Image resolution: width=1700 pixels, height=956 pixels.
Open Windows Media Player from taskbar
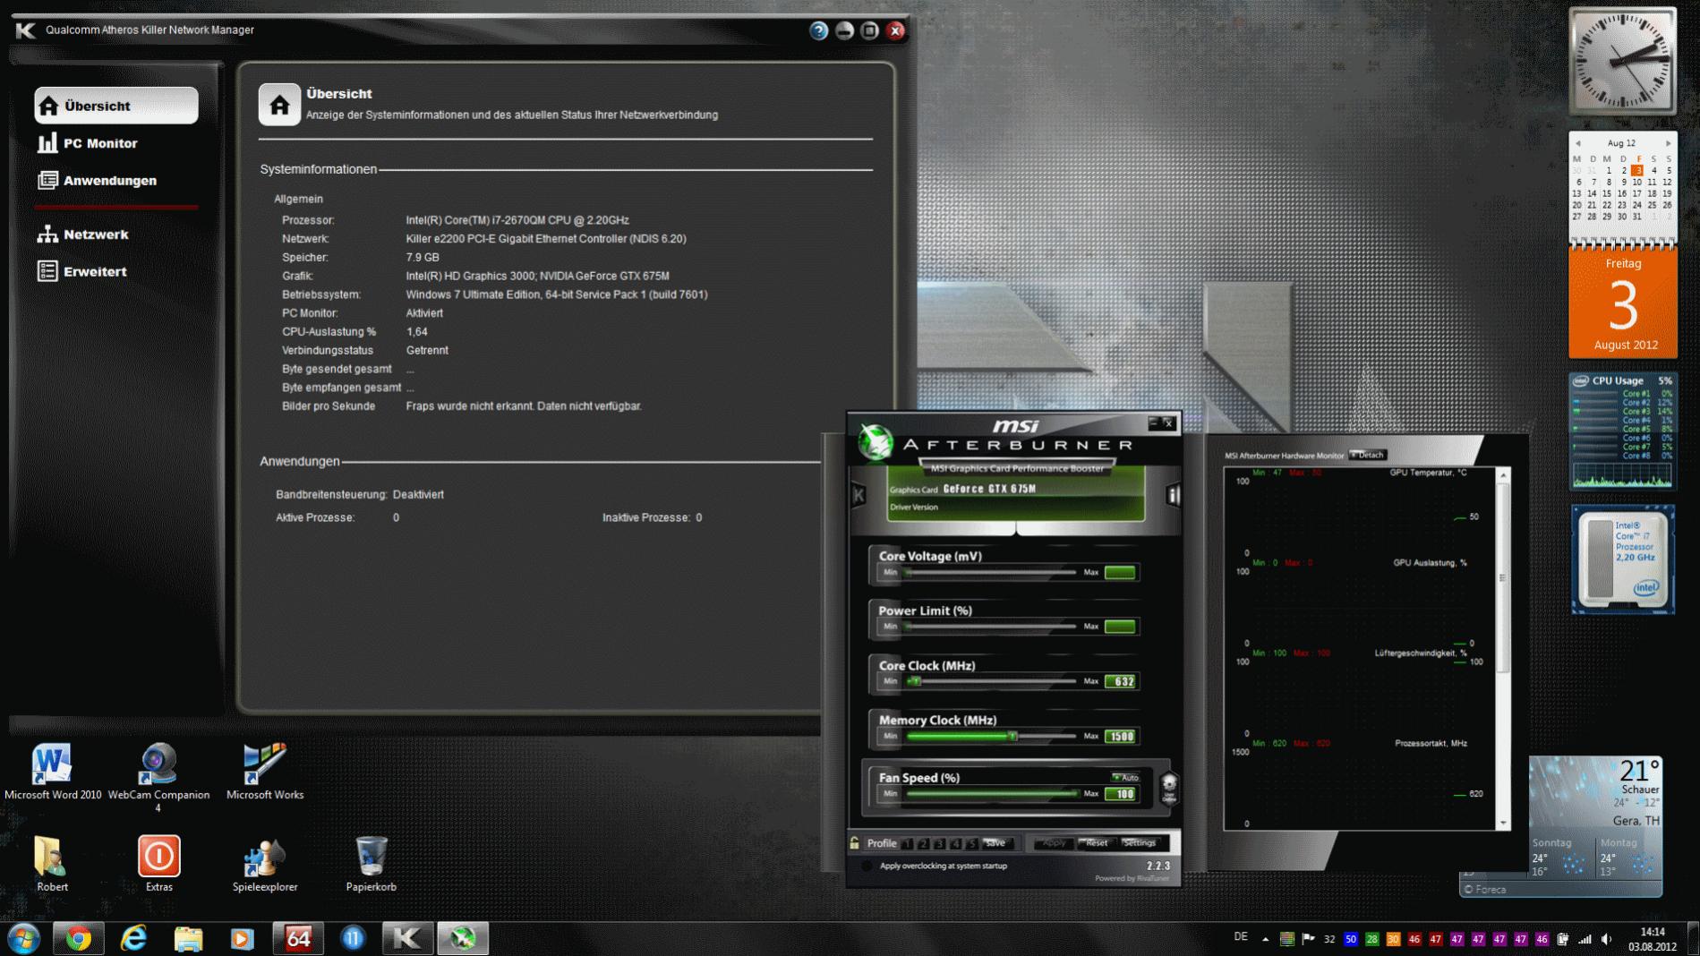click(243, 938)
